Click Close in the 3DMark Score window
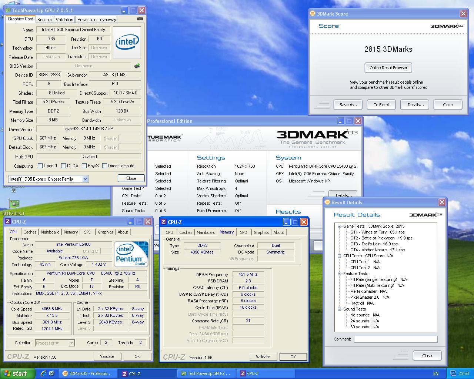 (x=448, y=105)
